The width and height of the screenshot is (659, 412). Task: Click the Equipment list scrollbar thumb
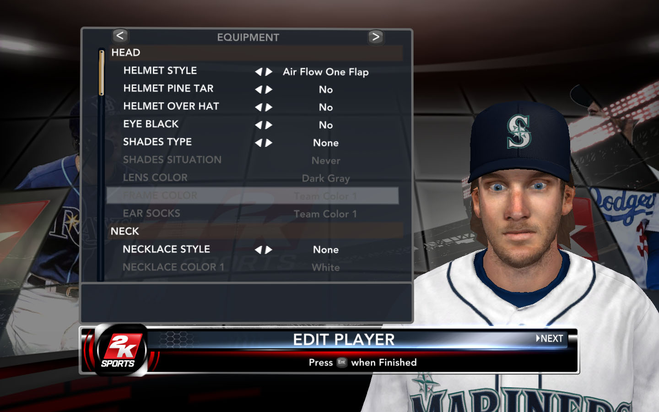tap(102, 72)
